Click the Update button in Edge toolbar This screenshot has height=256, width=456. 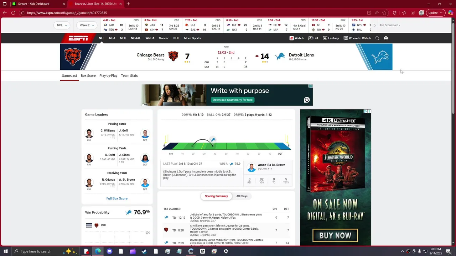pos(433,13)
